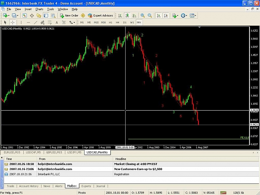Switch chart to H4 timeframe
260x195 pixels.
pos(118,22)
